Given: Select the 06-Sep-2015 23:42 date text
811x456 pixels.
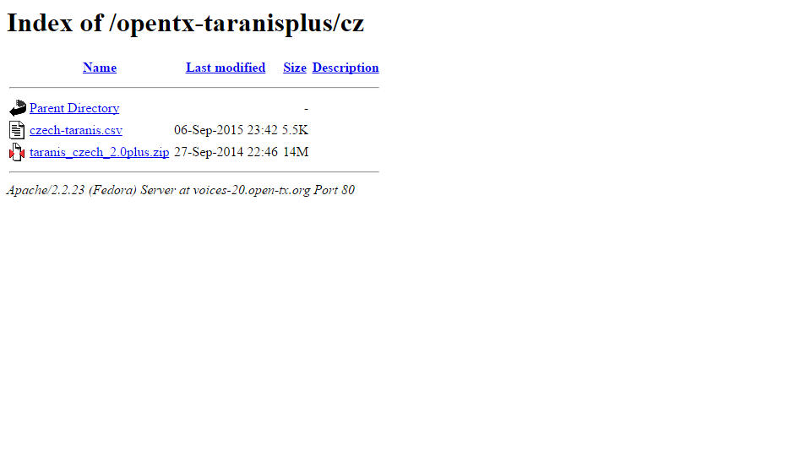Looking at the screenshot, I should click(x=226, y=130).
